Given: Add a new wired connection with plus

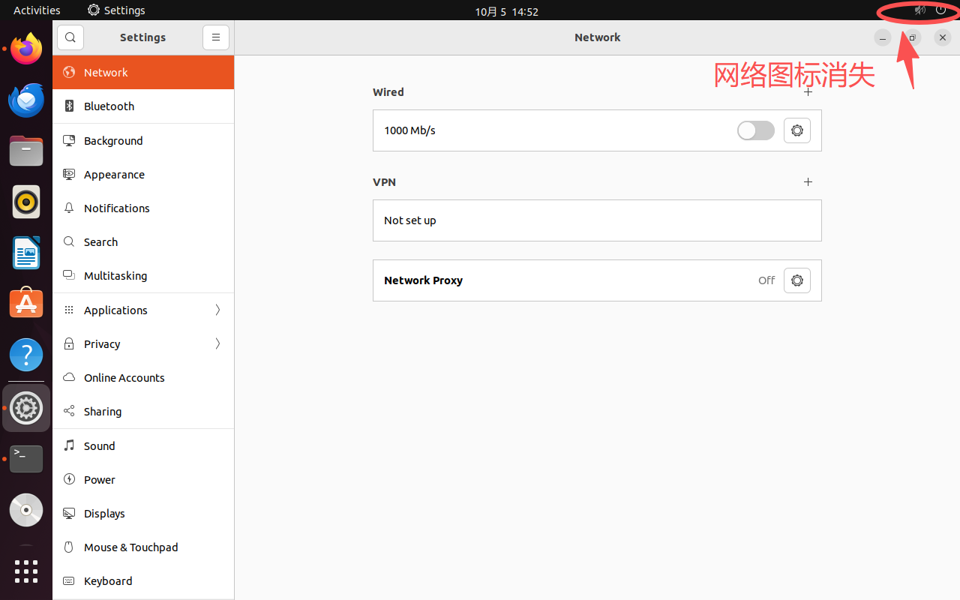Looking at the screenshot, I should click(x=808, y=92).
